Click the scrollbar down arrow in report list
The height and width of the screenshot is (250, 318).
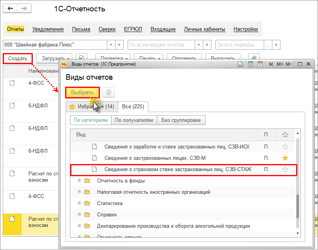tap(298, 233)
